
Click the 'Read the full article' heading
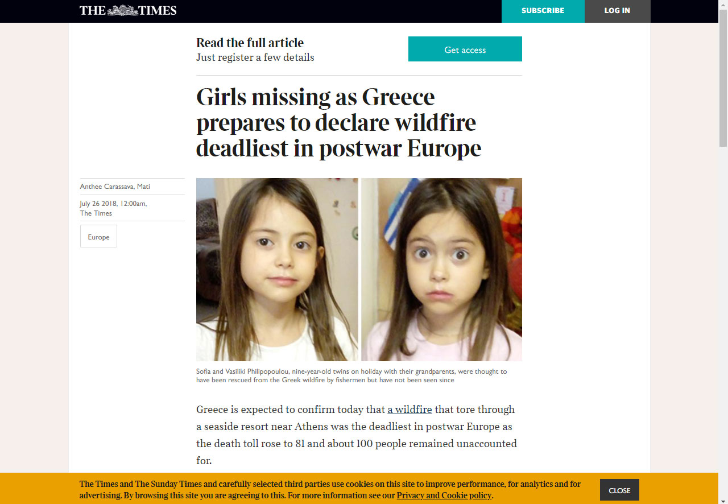pyautogui.click(x=250, y=43)
